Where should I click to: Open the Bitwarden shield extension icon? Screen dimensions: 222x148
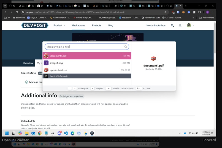point(178,12)
